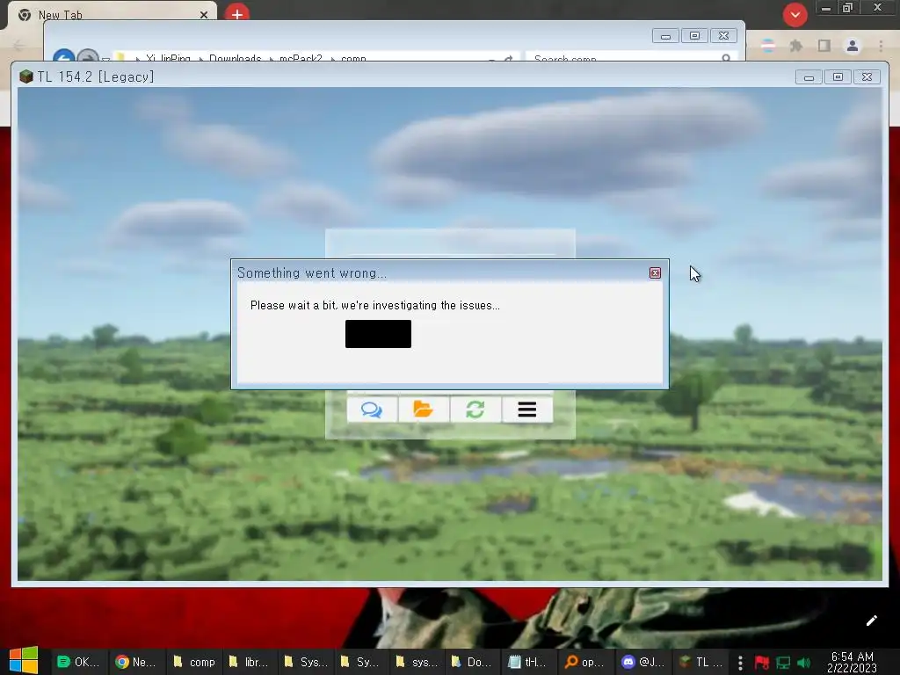Open lowercase 'sys...' folder taskbar button
The image size is (900, 675).
(416, 662)
